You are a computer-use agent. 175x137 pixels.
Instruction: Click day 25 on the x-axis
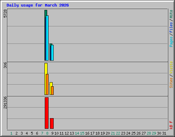pyautogui.click(x=133, y=133)
